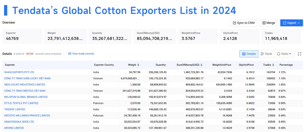Open CÔNG TY TNHH GAIN LUCKY VIỆT NAM
This screenshot has height=132, width=304.
point(27,78)
